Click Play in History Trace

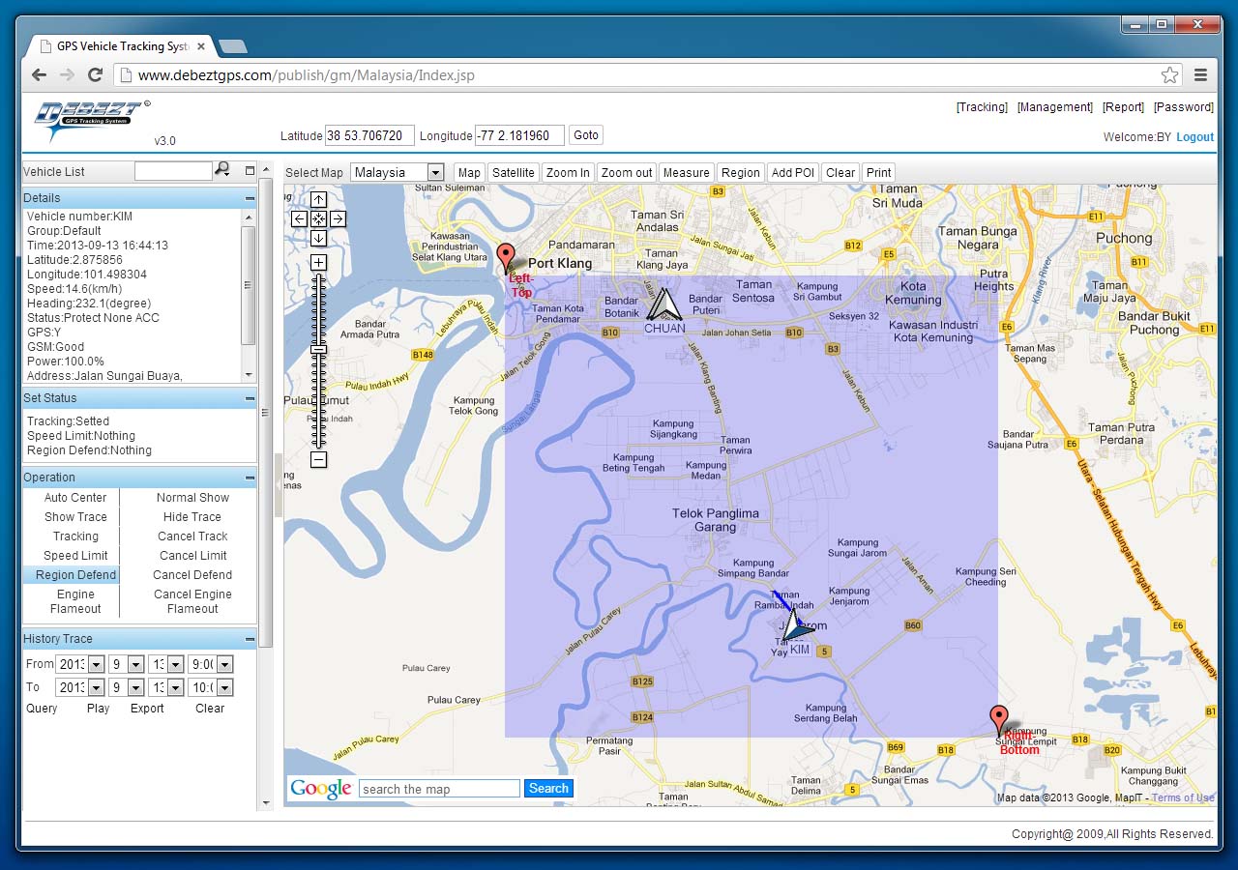(98, 709)
